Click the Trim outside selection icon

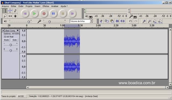coord(117,21)
